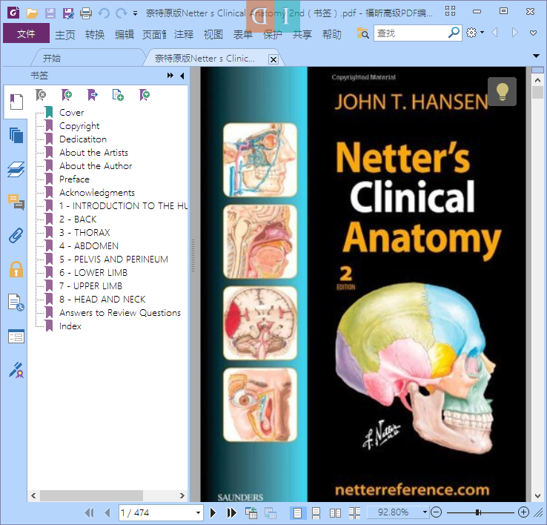The image size is (547, 525).
Task: Select single page view mode
Action: pos(297,512)
